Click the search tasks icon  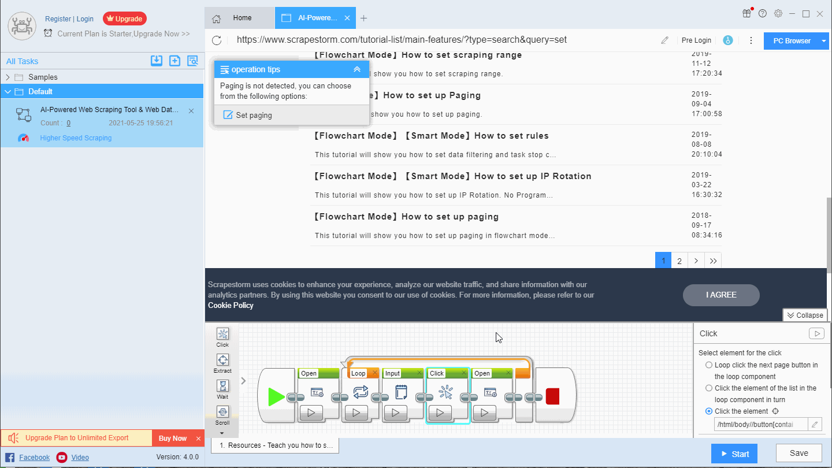coord(192,61)
